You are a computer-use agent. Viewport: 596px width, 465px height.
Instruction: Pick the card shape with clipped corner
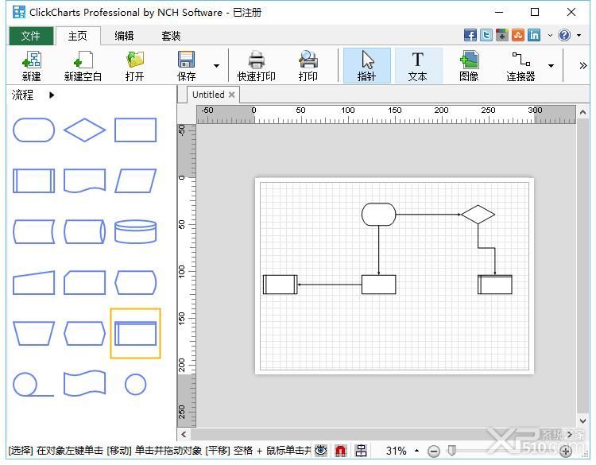click(84, 282)
